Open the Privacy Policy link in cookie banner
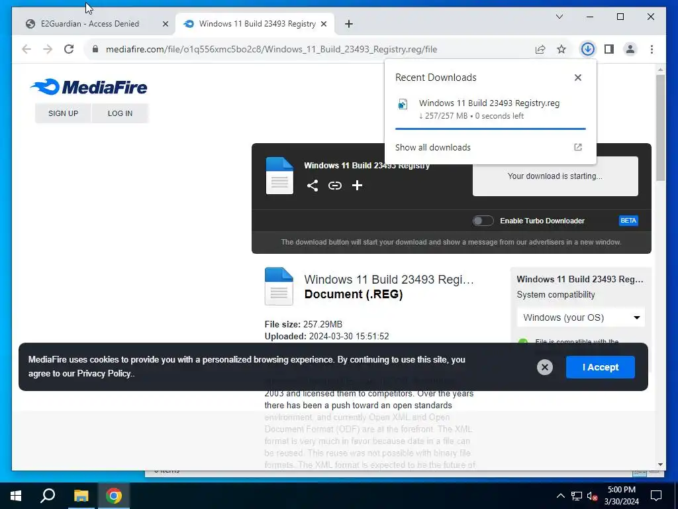Viewport: 678px width, 509px height. tap(104, 374)
